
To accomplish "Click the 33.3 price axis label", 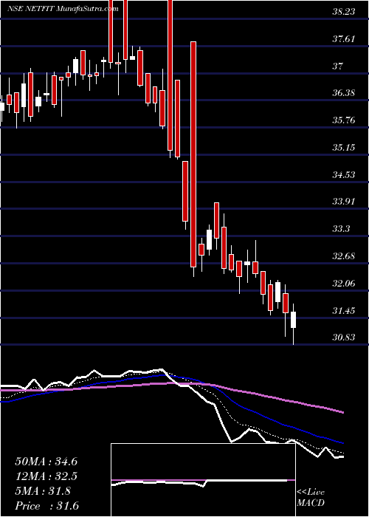I will (x=341, y=229).
